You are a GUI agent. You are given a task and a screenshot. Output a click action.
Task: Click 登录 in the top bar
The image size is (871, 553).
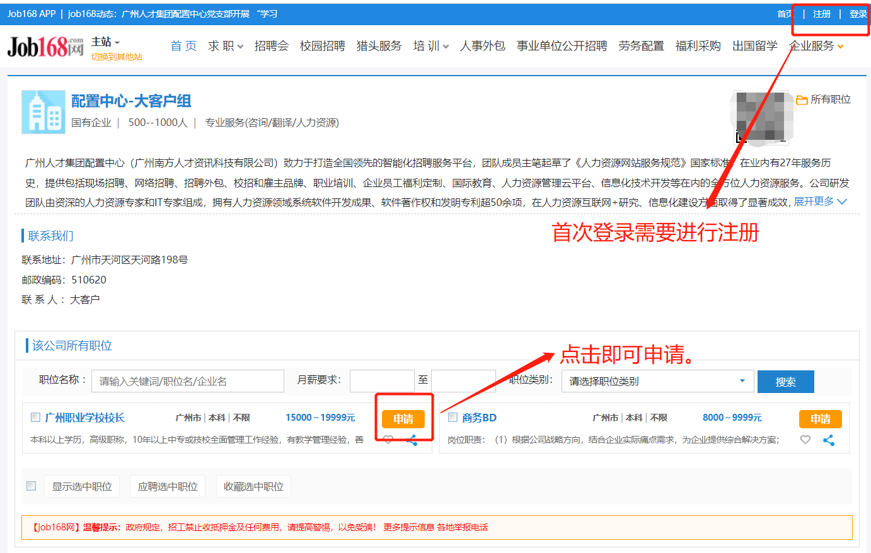pos(858,14)
